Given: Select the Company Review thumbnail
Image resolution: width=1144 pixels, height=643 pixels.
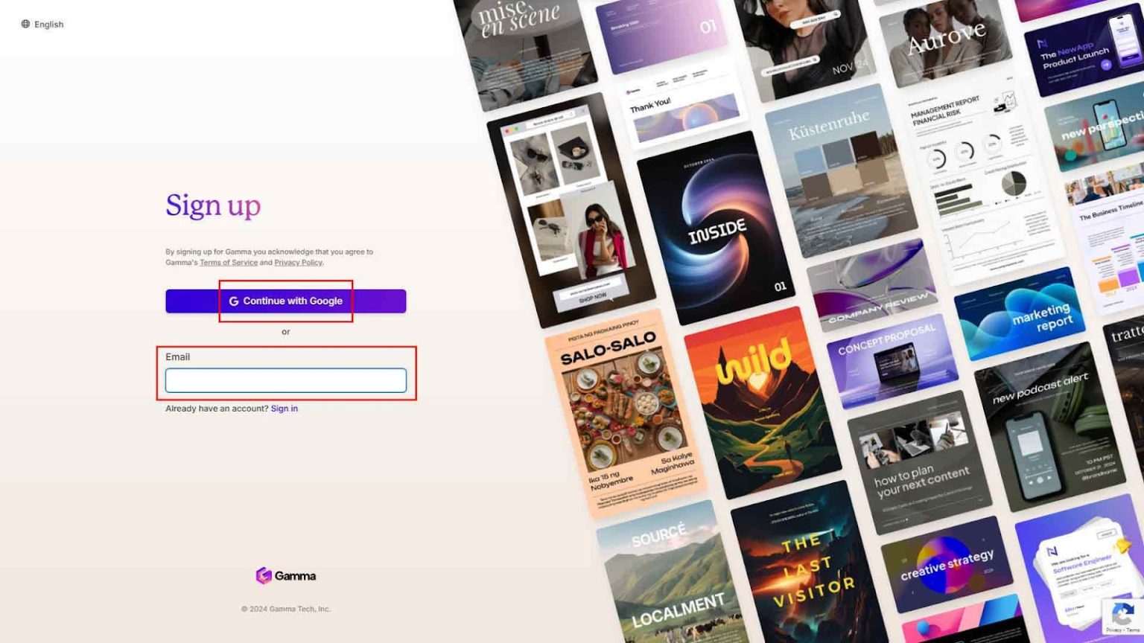Looking at the screenshot, I should (x=871, y=285).
